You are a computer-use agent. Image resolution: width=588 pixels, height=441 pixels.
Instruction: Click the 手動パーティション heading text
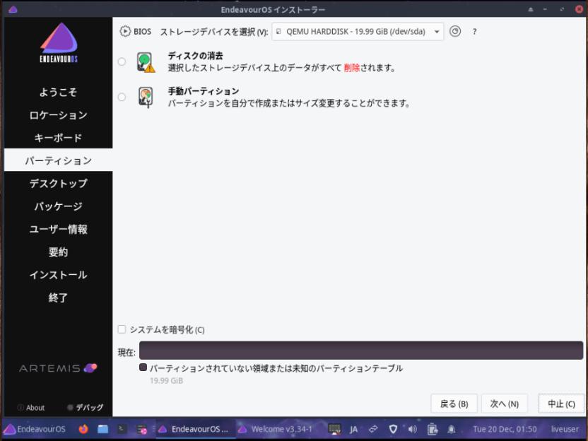pos(204,91)
